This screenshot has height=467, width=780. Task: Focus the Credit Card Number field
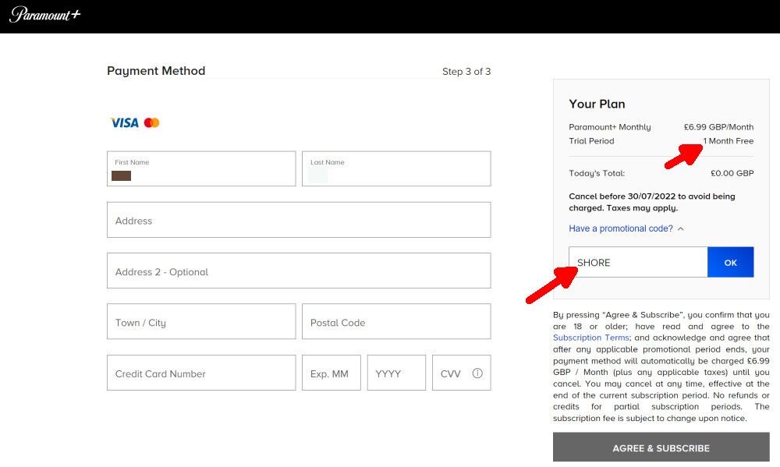(201, 373)
